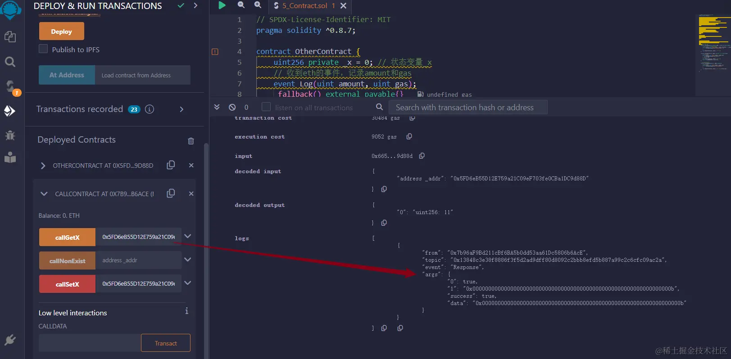Expand callGetX parameters dropdown

[188, 236]
